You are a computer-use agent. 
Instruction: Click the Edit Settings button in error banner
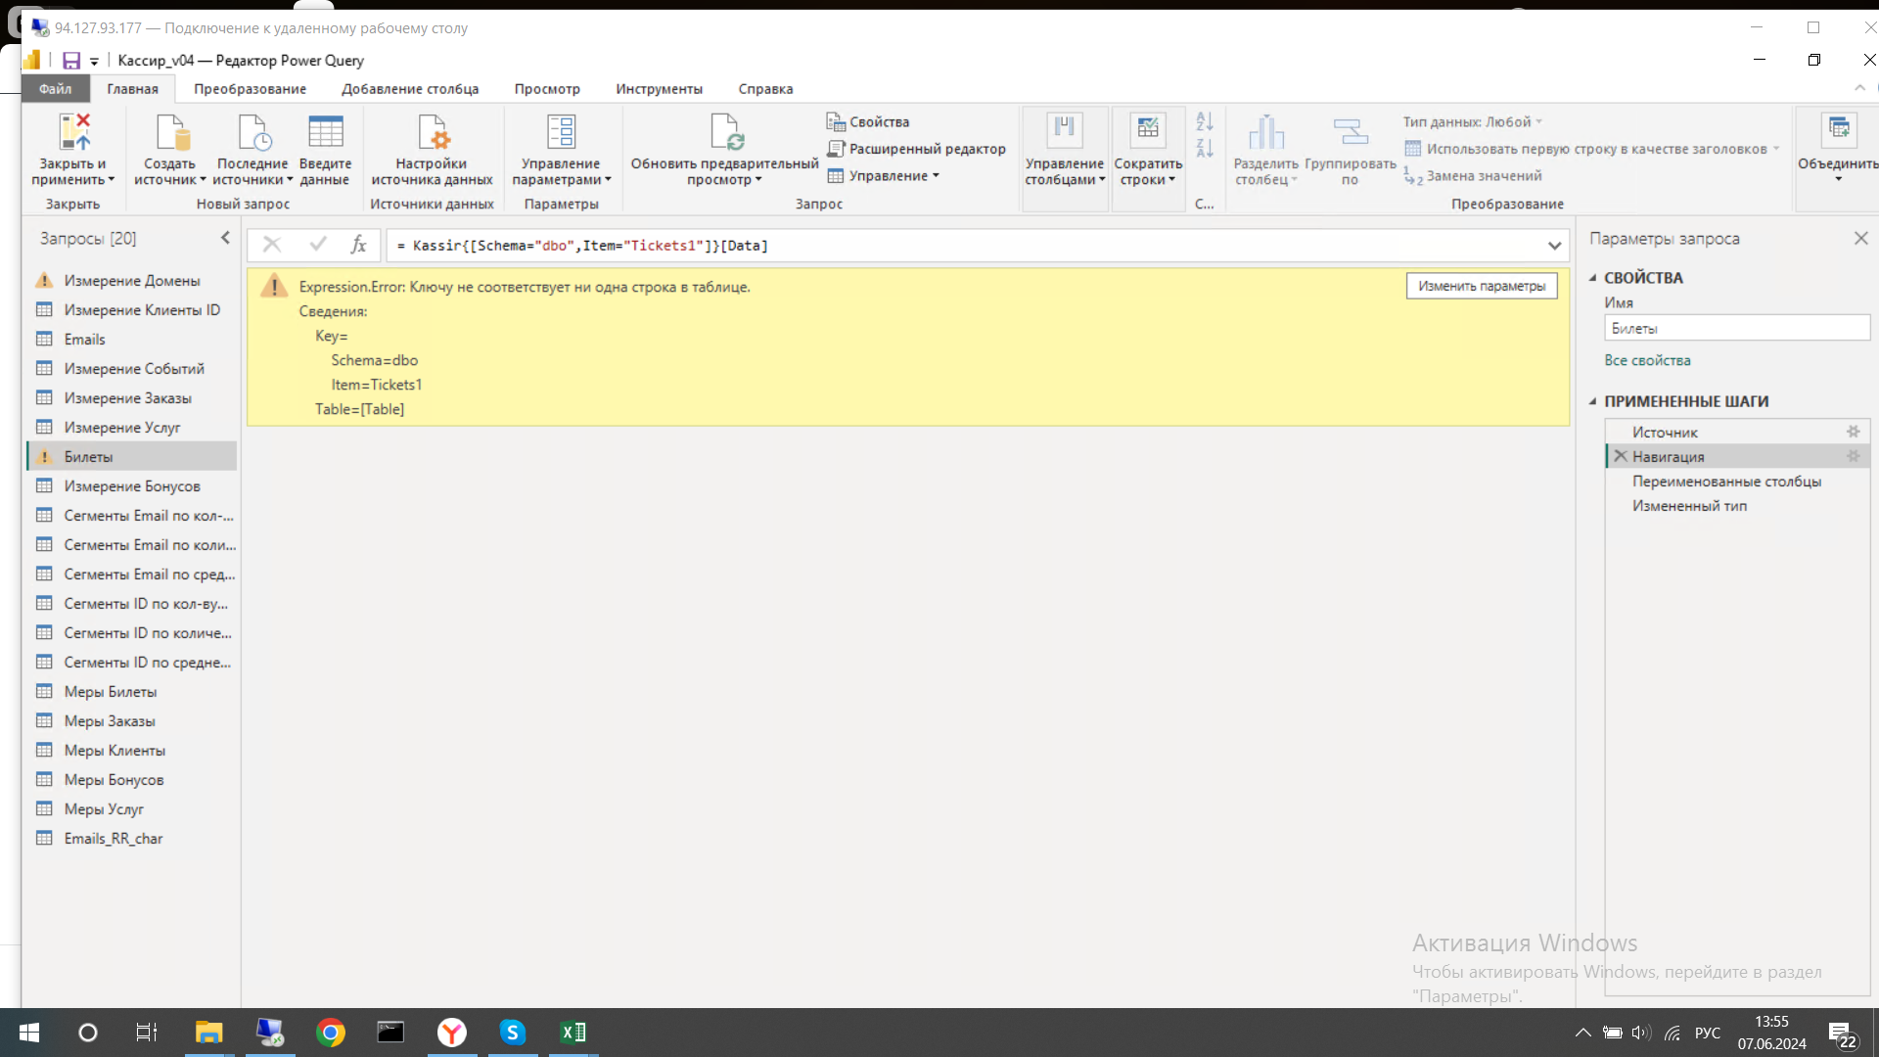pyautogui.click(x=1482, y=286)
